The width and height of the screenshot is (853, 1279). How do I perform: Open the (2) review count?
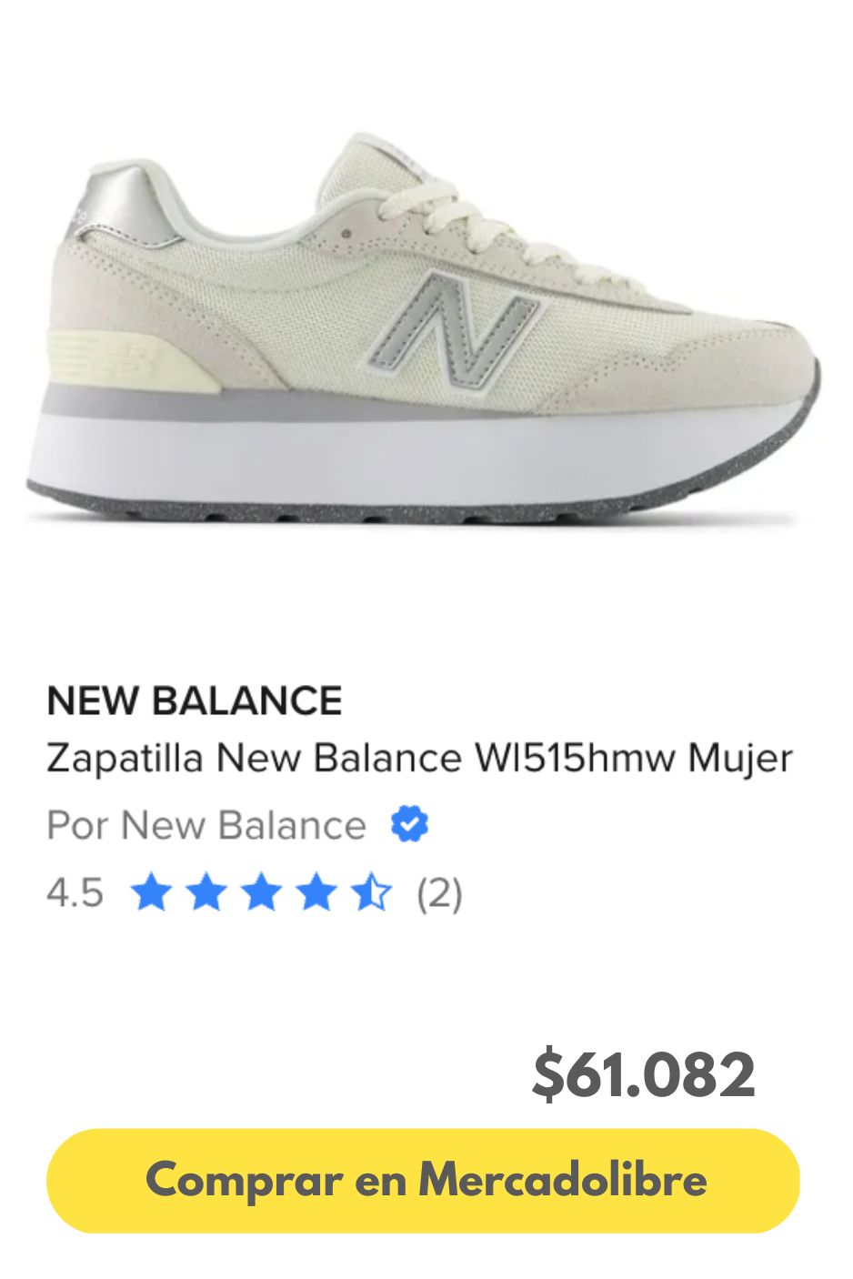tap(439, 894)
